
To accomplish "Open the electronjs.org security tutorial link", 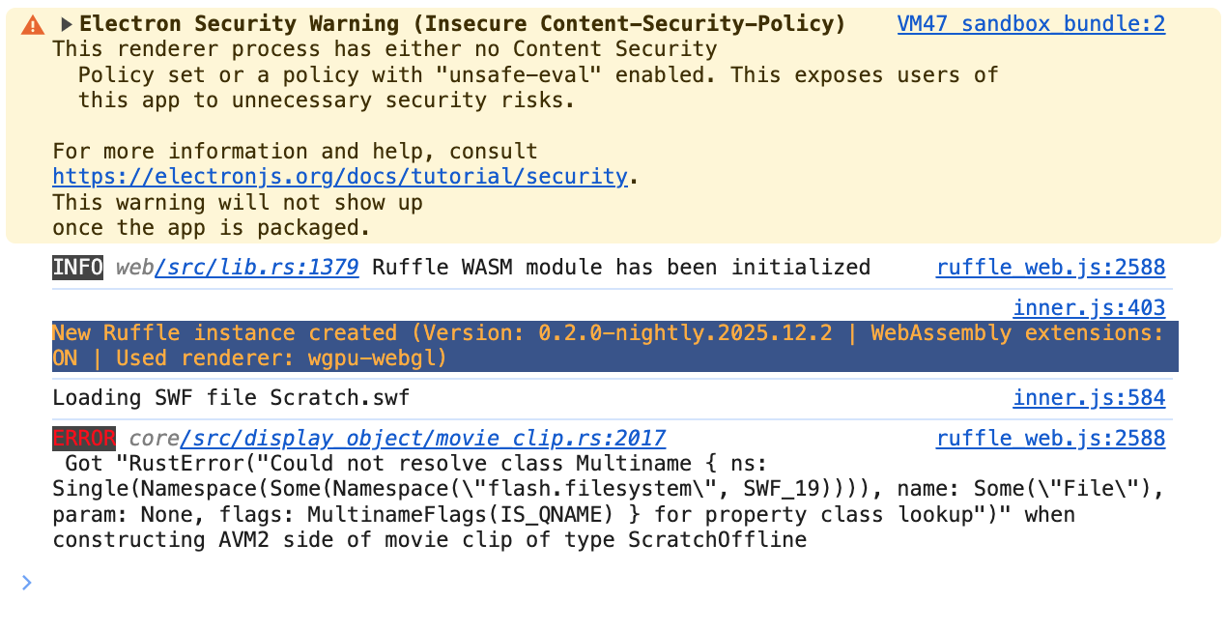I will (x=340, y=177).
